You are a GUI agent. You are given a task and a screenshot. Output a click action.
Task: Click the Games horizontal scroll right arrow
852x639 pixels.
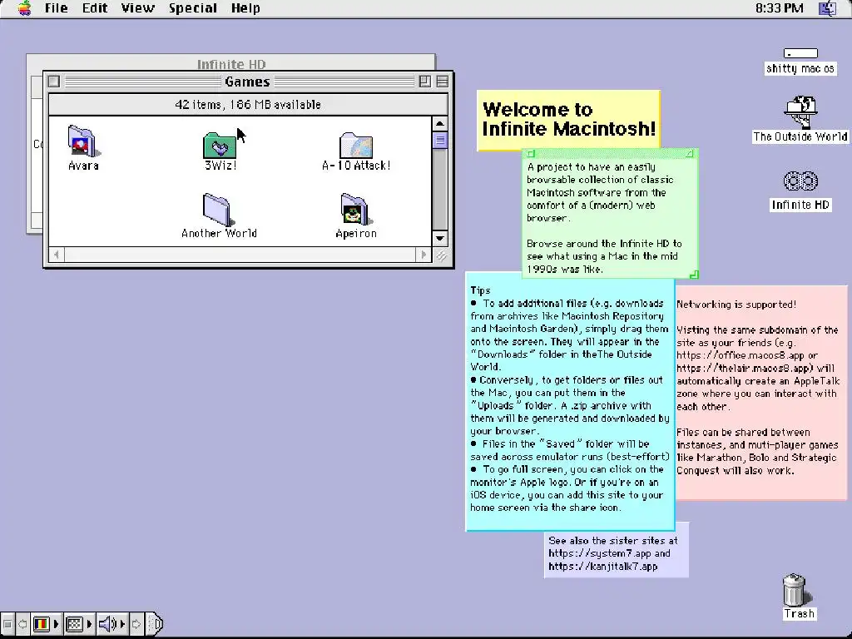[x=424, y=255]
